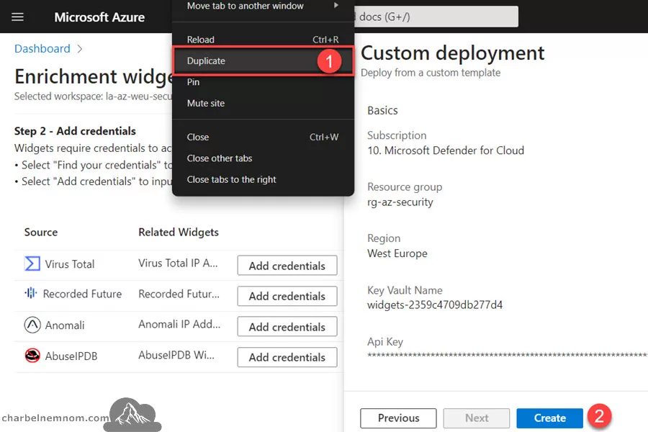This screenshot has height=432, width=648.
Task: Click the masked Api Key value
Action: [508, 355]
